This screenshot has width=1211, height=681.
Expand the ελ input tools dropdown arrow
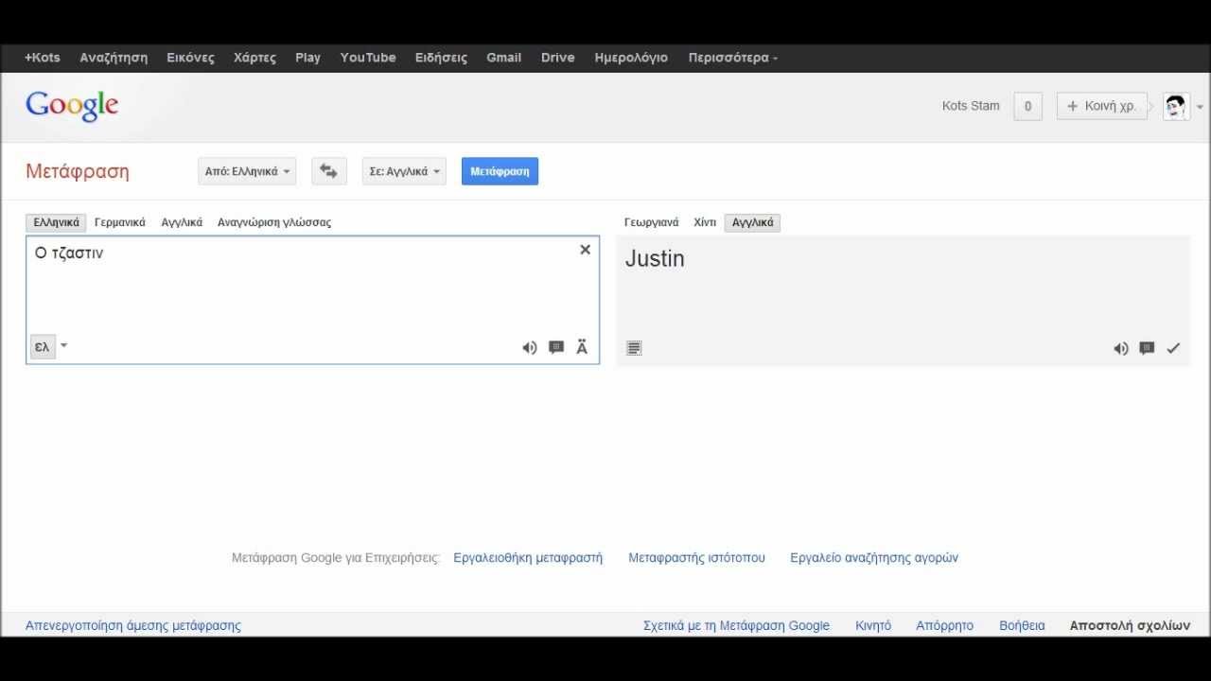click(x=64, y=346)
